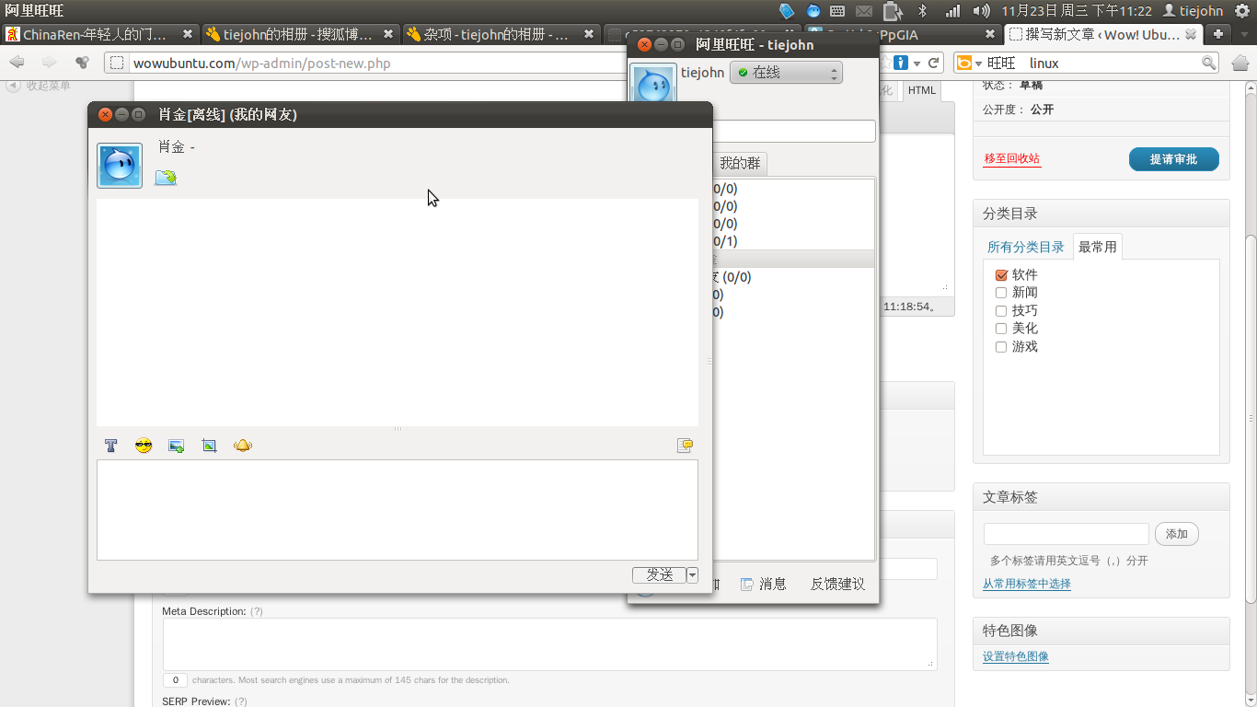Switch to 所有分类目录 tab
Image resolution: width=1257 pixels, height=707 pixels.
(1025, 247)
